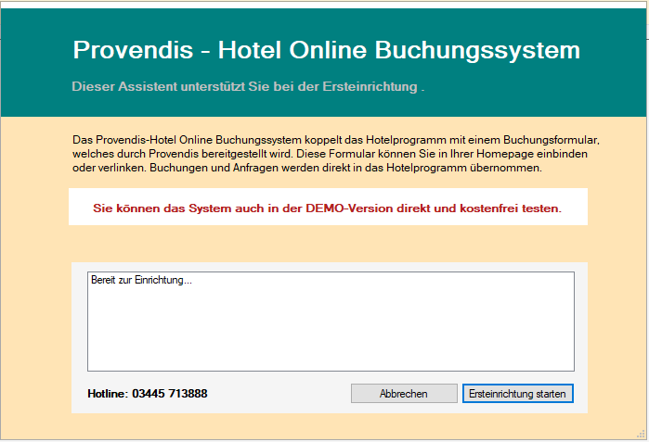Grab the window resize grip corner
The width and height of the screenshot is (649, 442).
(x=642, y=434)
